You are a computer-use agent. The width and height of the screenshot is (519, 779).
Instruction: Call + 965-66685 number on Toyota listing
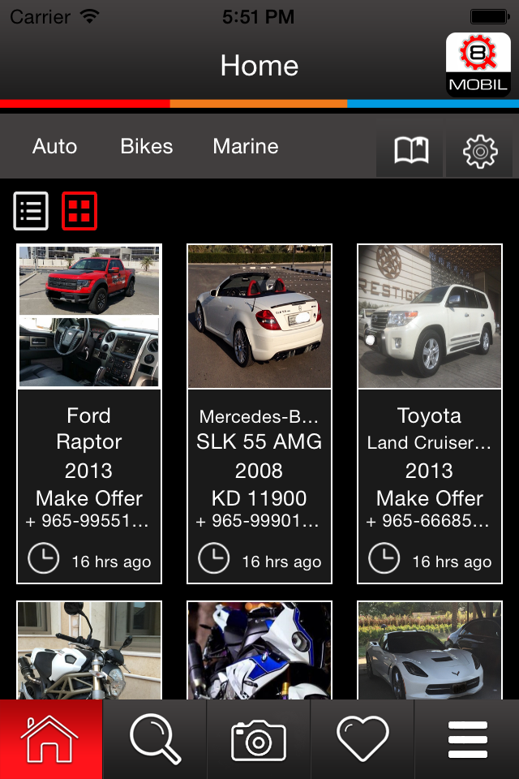point(428,521)
